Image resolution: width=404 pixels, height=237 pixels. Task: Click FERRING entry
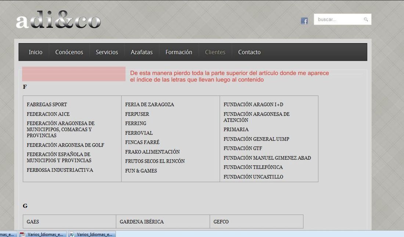(136, 123)
